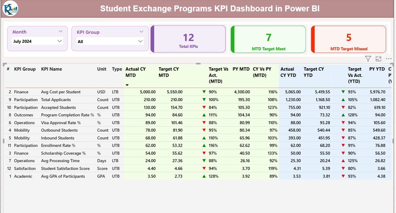
Task: Open the table's more options ellipsis
Action: [389, 59]
